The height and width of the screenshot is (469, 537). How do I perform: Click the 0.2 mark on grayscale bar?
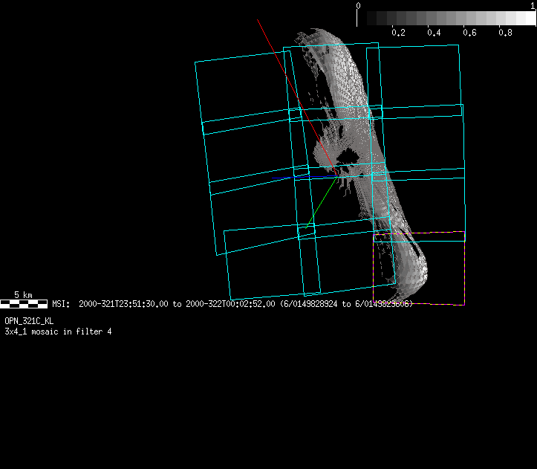(398, 33)
